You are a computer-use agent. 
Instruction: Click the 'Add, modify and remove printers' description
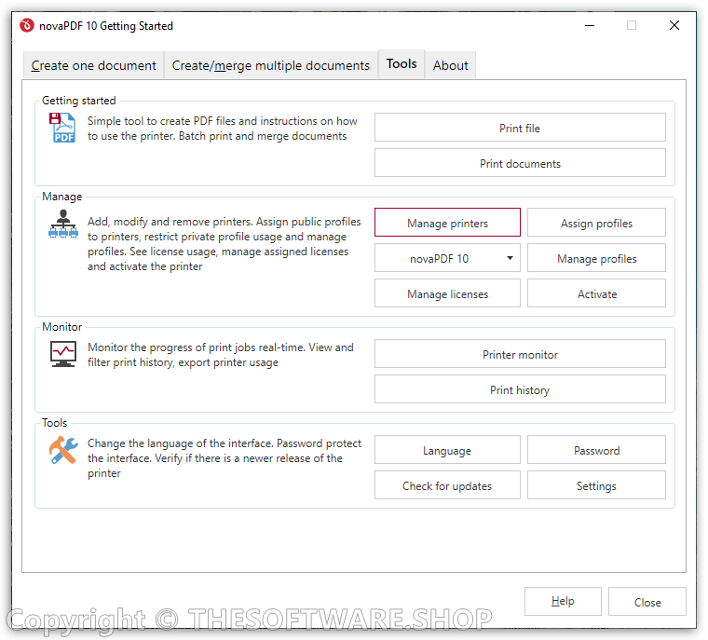224,244
